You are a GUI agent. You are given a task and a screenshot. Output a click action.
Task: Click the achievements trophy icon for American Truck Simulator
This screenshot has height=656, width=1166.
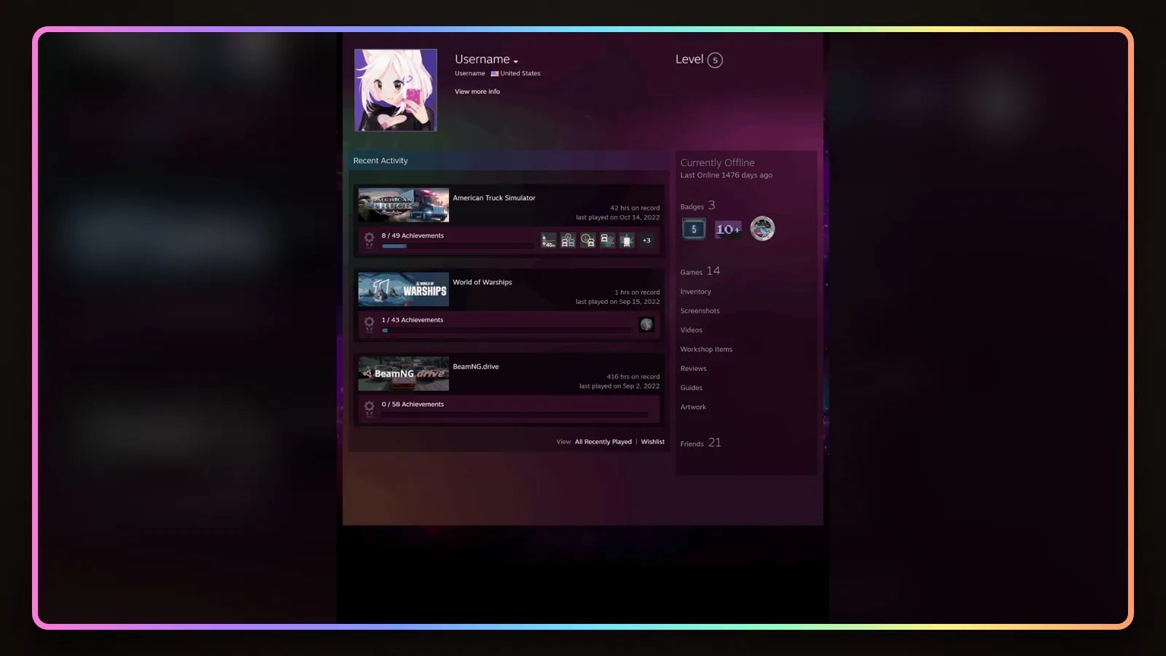pos(369,240)
